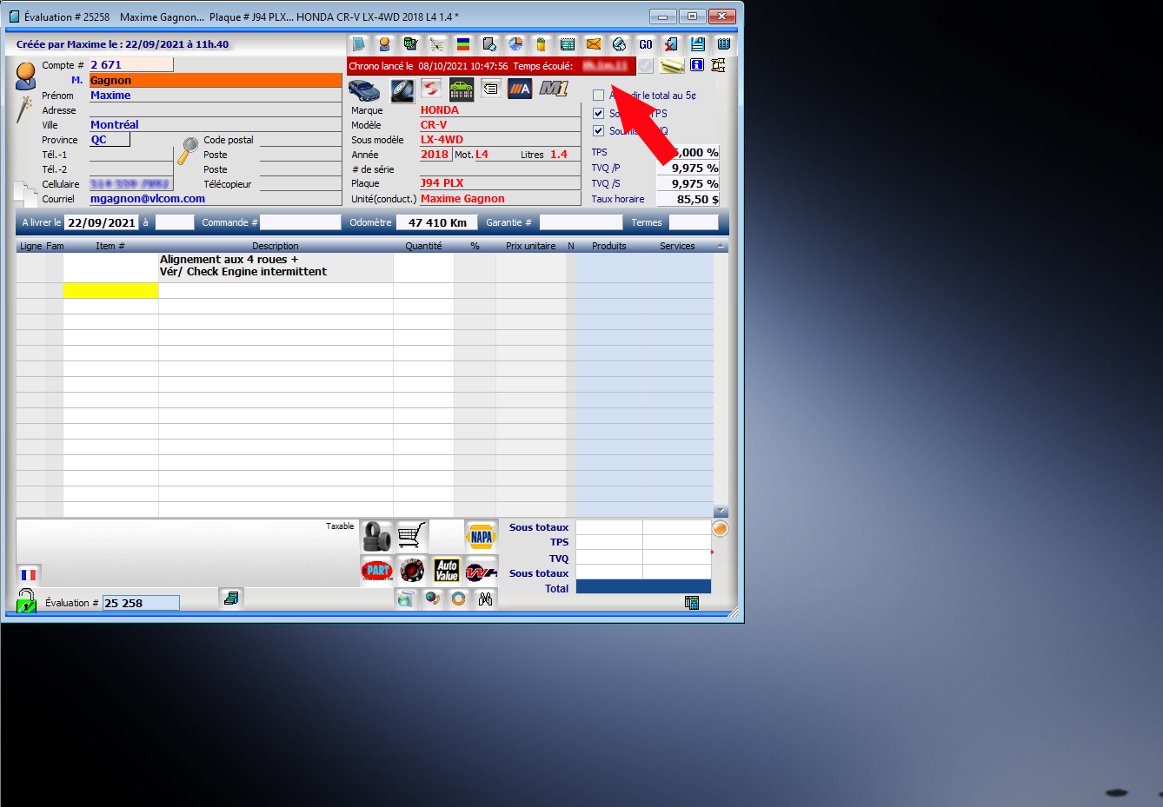This screenshot has width=1163, height=807.
Task: Click the NAPA parts supplier logo
Action: coord(481,536)
